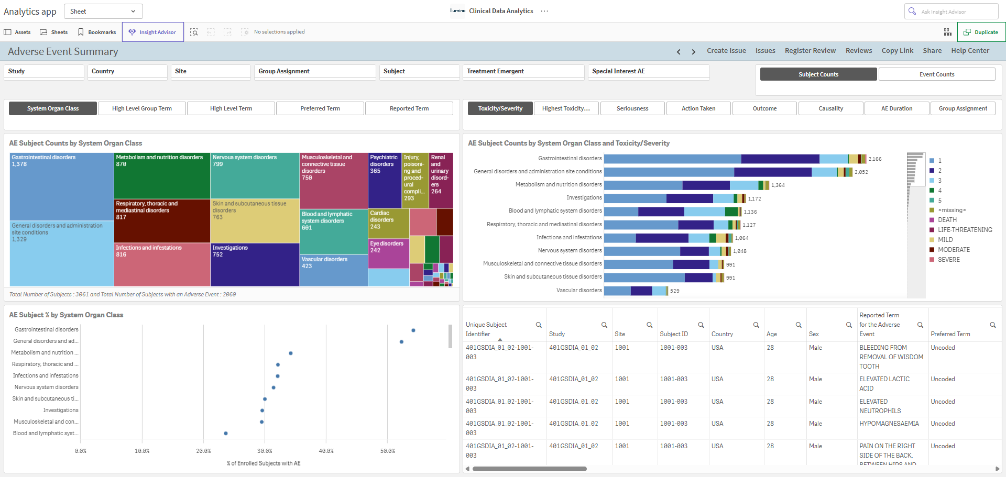The width and height of the screenshot is (1006, 477).
Task: Activate the smart search selections tool
Action: 194,32
